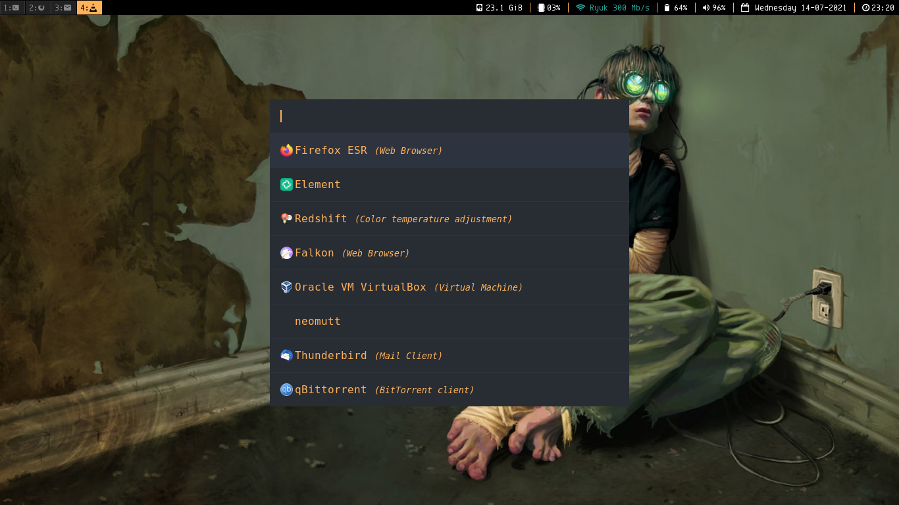Click the Falkon browser icon
Image resolution: width=899 pixels, height=505 pixels.
coord(286,253)
